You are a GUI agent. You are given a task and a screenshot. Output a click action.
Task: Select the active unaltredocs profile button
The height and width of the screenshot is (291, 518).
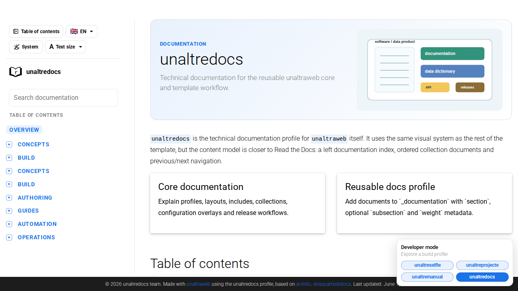[x=482, y=277]
